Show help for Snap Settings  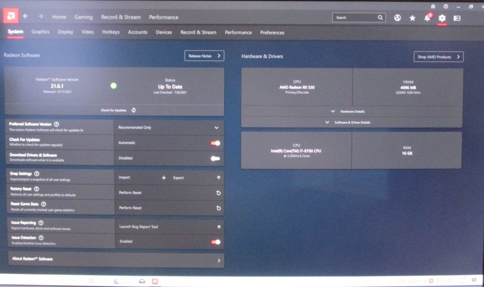coord(37,174)
